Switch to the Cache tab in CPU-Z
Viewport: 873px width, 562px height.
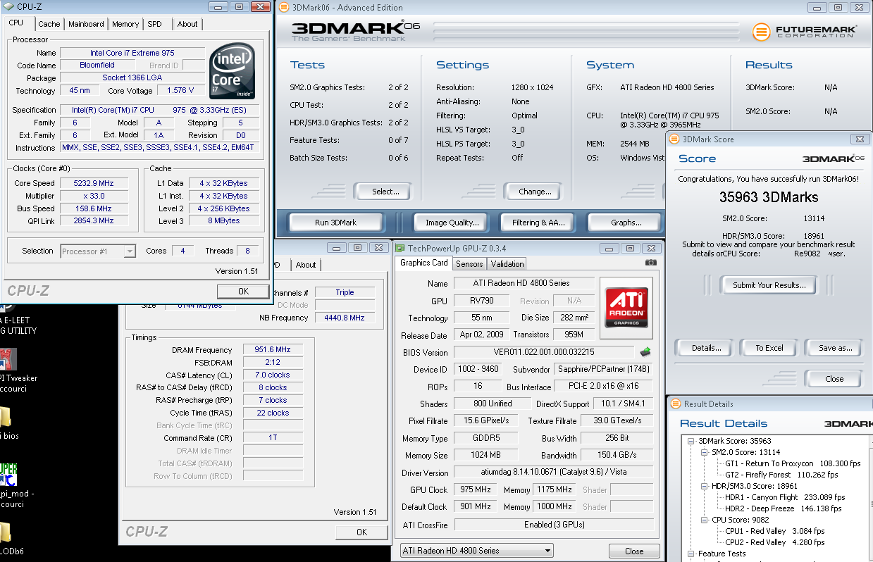pyautogui.click(x=49, y=24)
